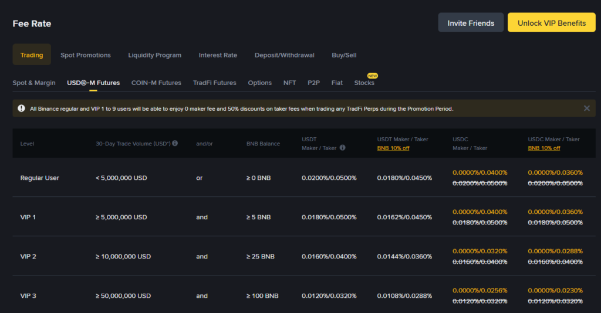601x313 pixels.
Task: Open the Buy/Sell tab
Action: coord(344,55)
